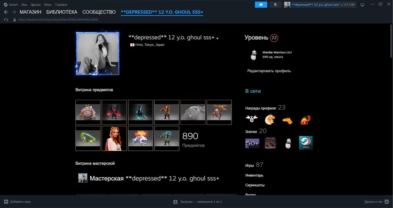Open the Dota 2 badge
The height and width of the screenshot is (208, 393).
270,143
